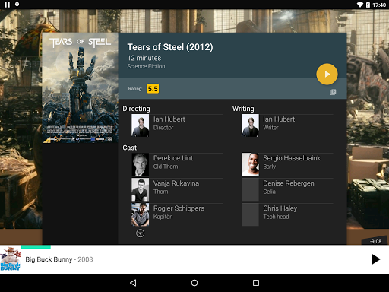Open the trailer icon below play button
The image size is (389, 292).
pos(333,92)
